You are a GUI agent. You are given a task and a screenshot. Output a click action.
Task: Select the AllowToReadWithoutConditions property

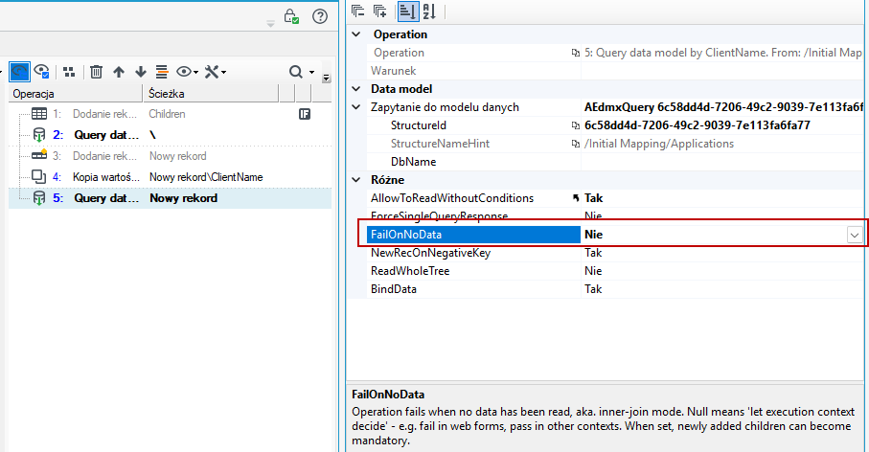click(x=451, y=198)
